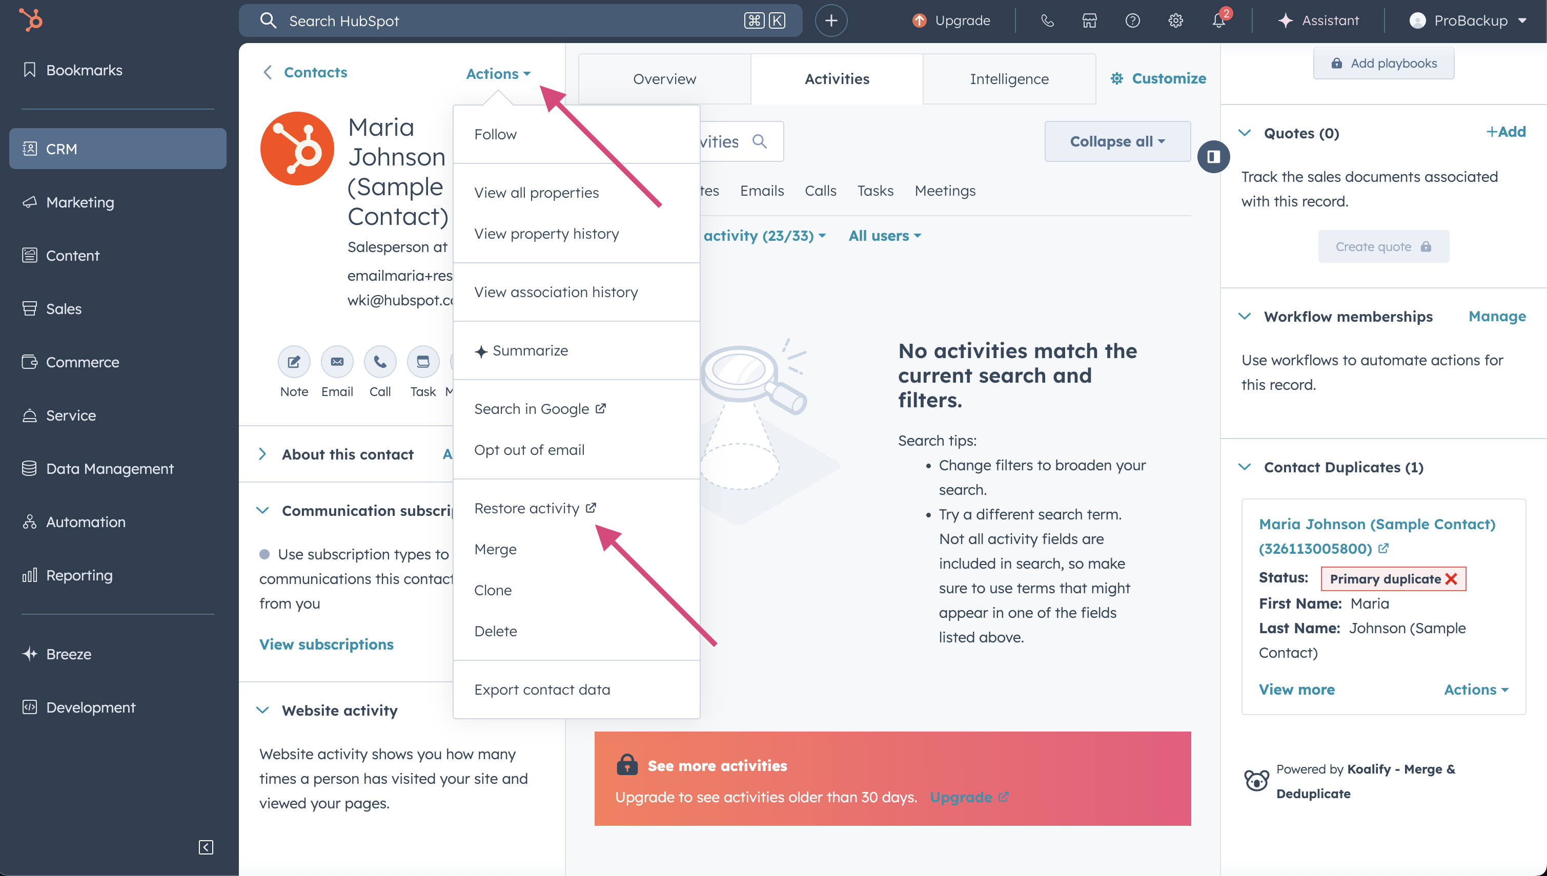Screen dimensions: 1547x876
Task: Open the All users filter dropdown
Action: (x=884, y=236)
